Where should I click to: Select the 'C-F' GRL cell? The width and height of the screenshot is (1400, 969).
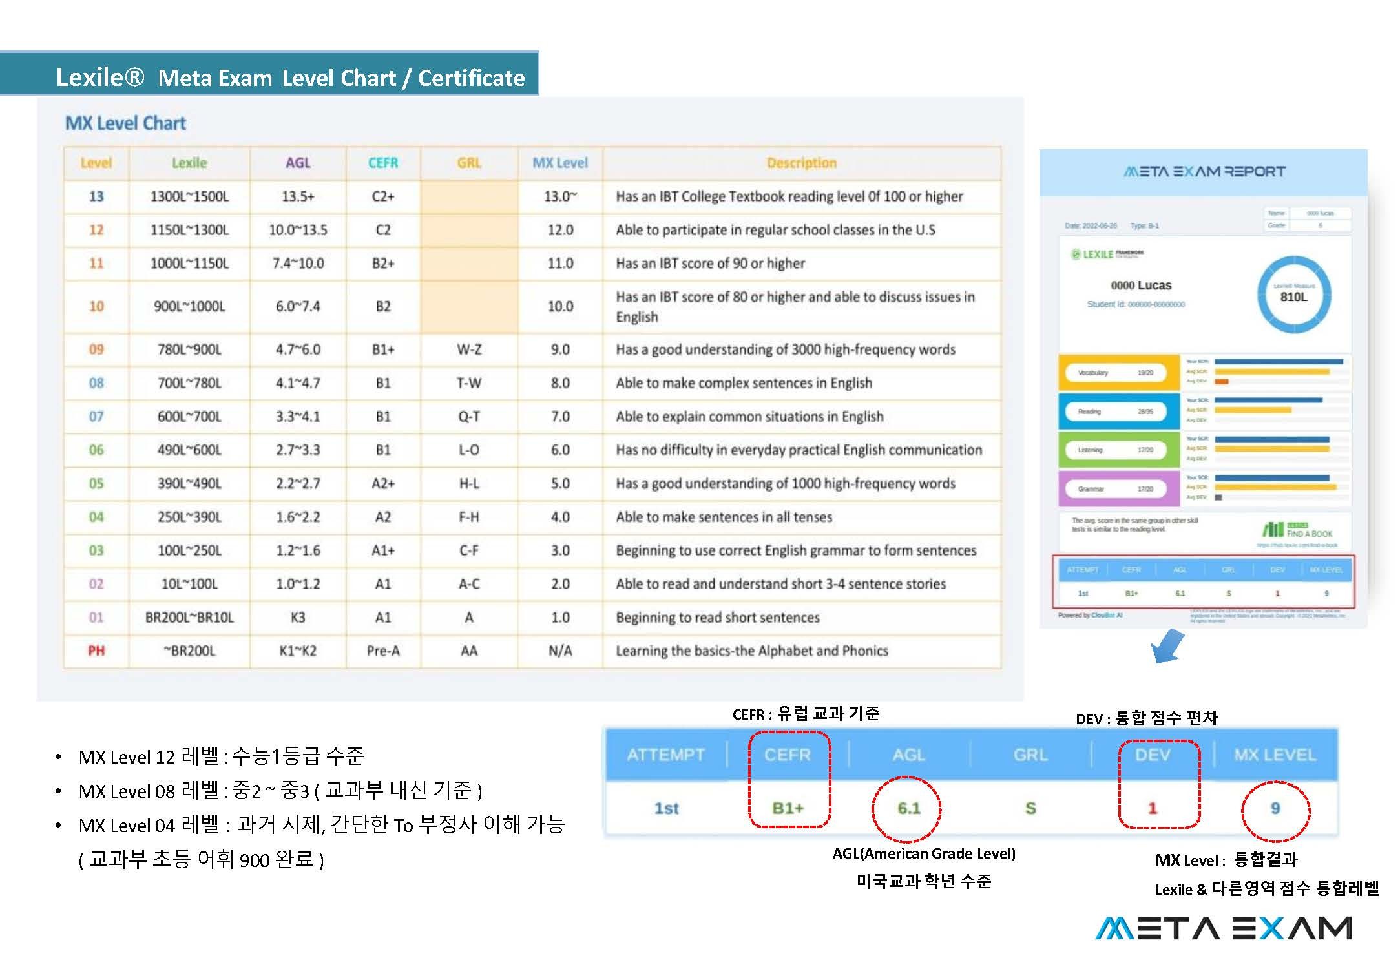click(x=469, y=551)
